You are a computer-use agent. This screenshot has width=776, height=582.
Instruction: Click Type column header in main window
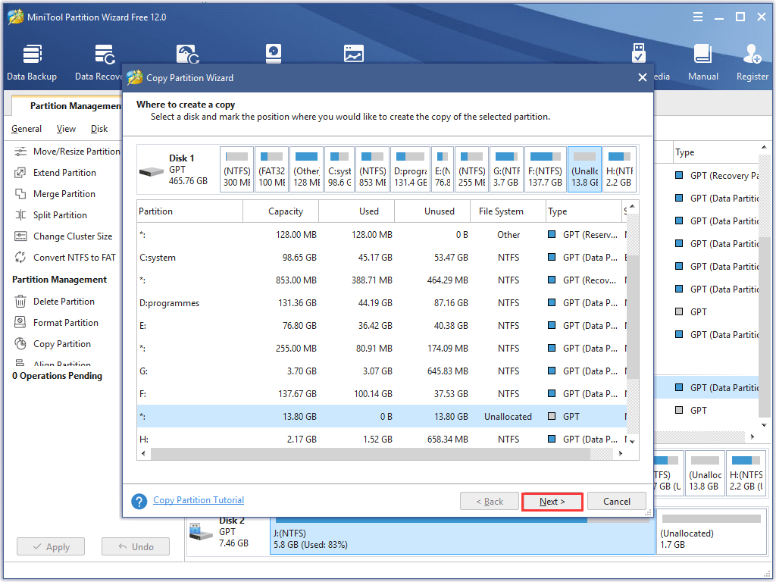715,152
